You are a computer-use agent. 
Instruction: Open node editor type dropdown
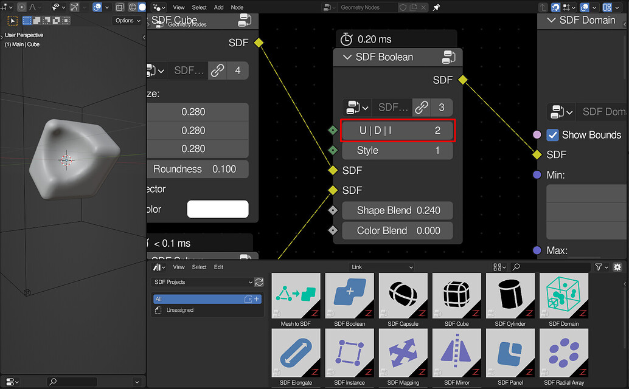(x=159, y=7)
